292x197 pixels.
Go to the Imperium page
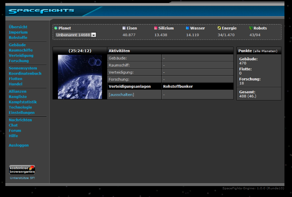click(18, 32)
